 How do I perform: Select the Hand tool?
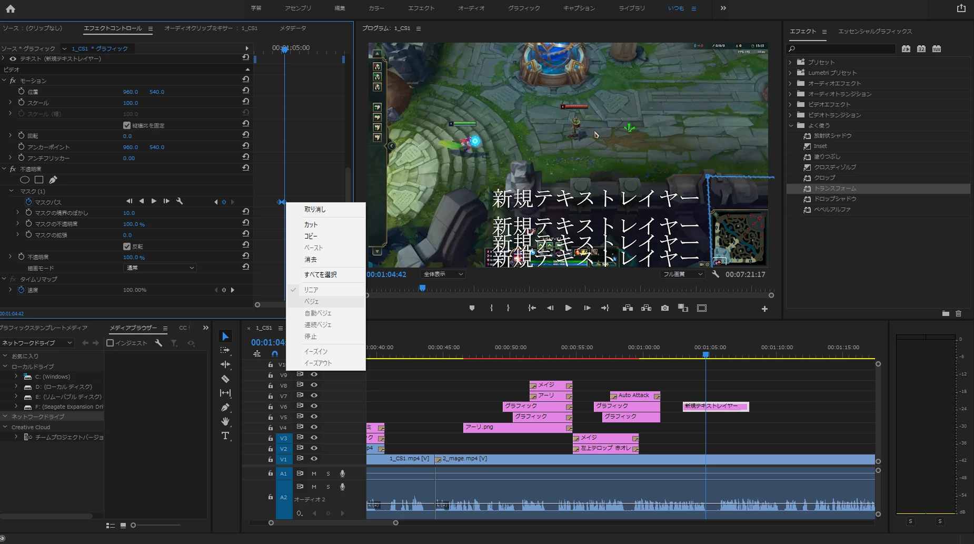(225, 421)
